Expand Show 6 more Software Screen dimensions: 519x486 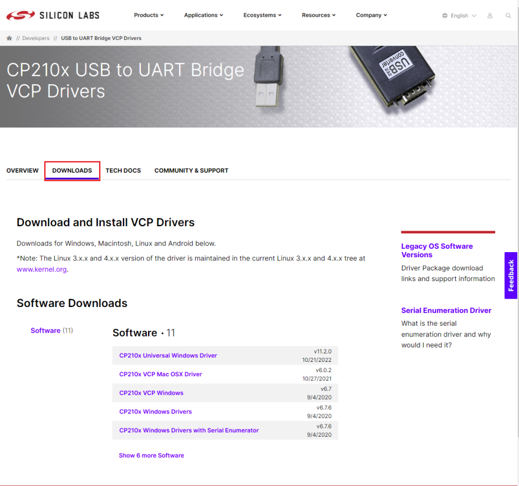pyautogui.click(x=151, y=455)
